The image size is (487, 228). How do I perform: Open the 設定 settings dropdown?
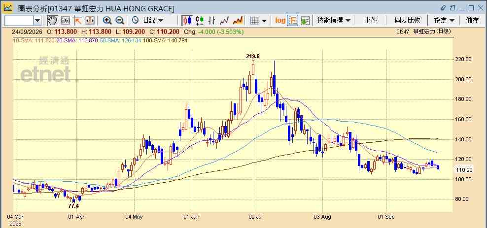click(x=444, y=21)
